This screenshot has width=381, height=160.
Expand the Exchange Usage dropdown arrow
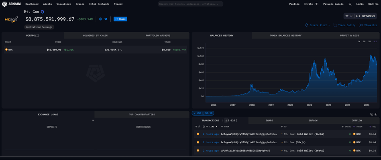[x=93, y=121]
